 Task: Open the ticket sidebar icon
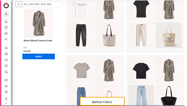pos(6,60)
